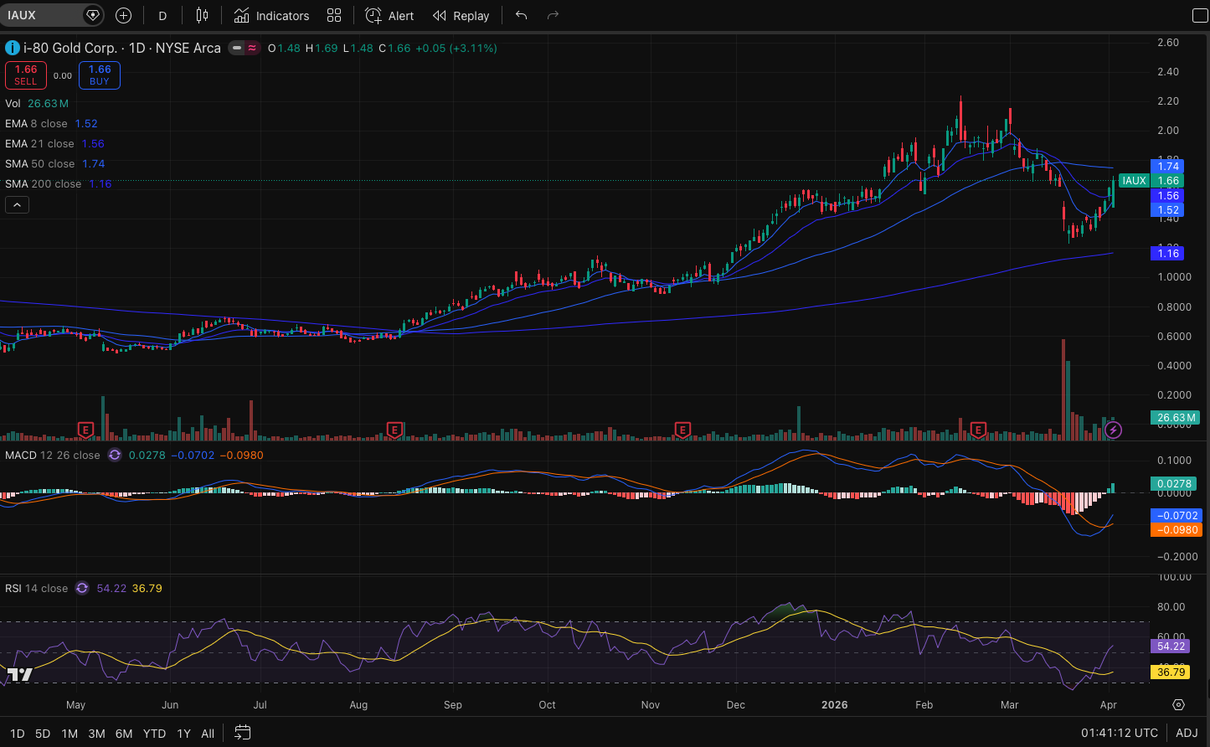Collapse the indicator legend with chevron arrow

[x=17, y=204]
